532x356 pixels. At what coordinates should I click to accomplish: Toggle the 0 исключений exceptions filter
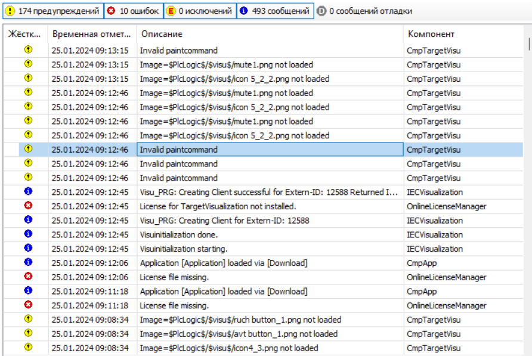click(200, 11)
